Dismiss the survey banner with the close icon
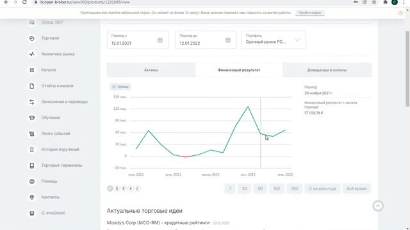 click(400, 13)
